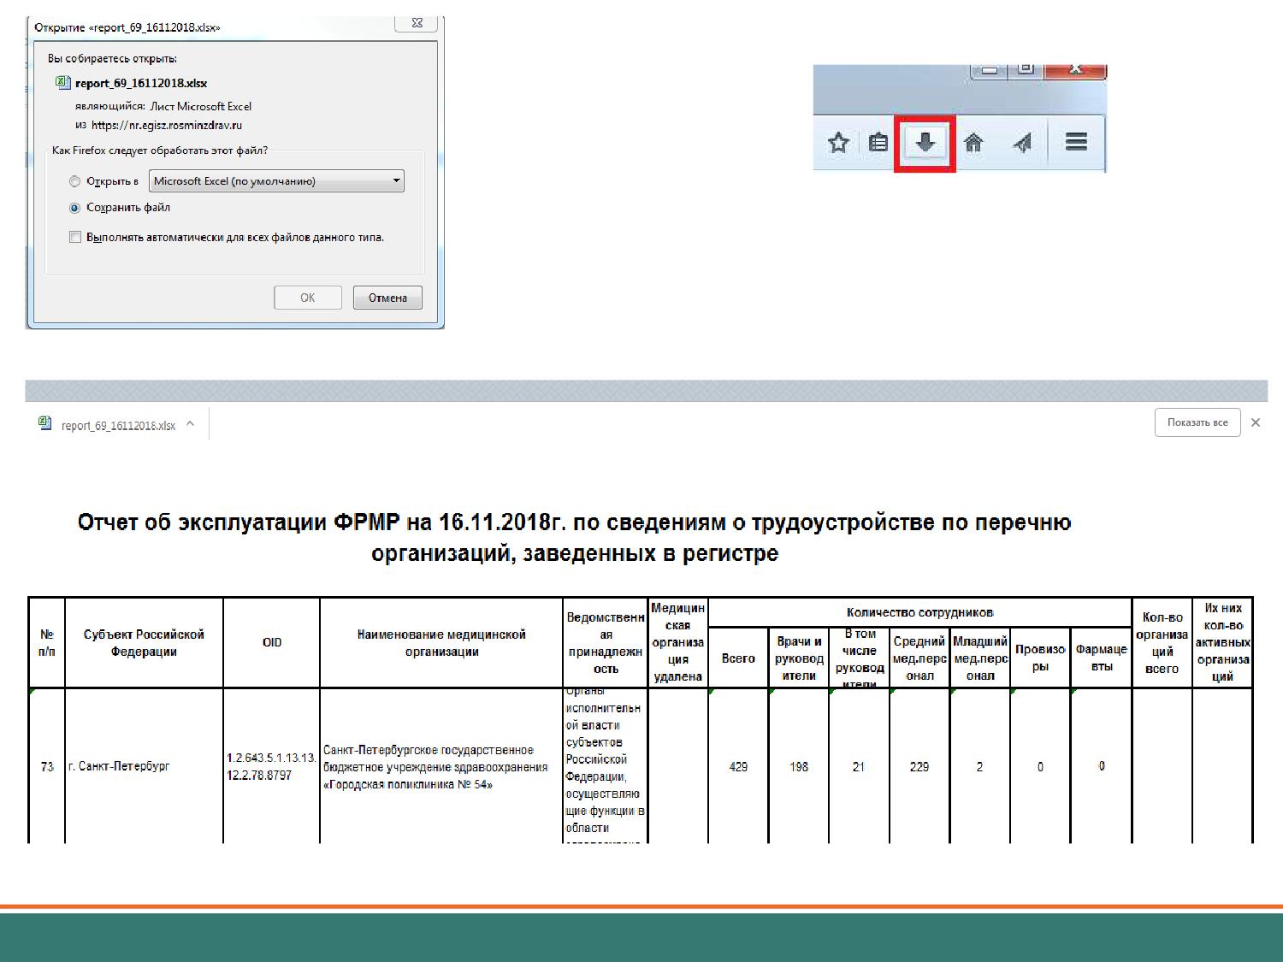The width and height of the screenshot is (1283, 962).
Task: Click total employees cell 429
Action: (x=738, y=767)
